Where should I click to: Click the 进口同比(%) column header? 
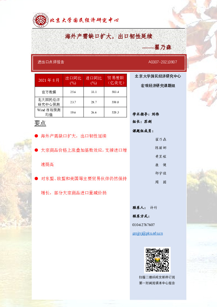94,80
